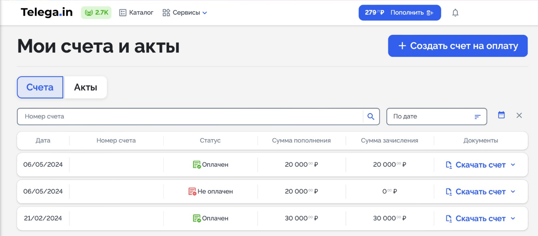Screen dimensions: 538x236
Task: Click green paid icon in 21/02/2024 row
Action: point(197,218)
